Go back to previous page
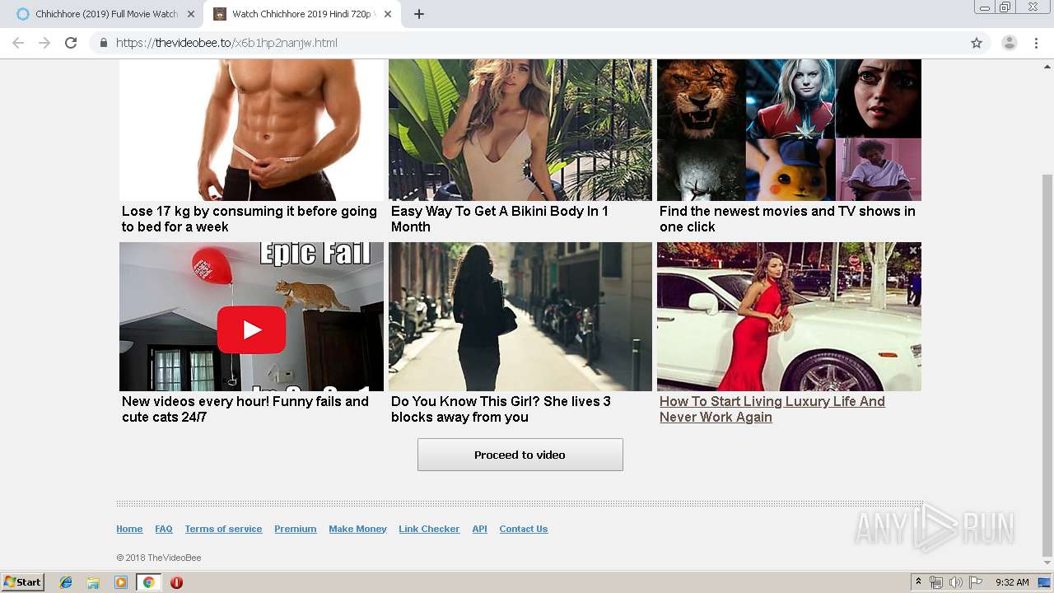Screen dimensions: 1054x593 coord(18,43)
